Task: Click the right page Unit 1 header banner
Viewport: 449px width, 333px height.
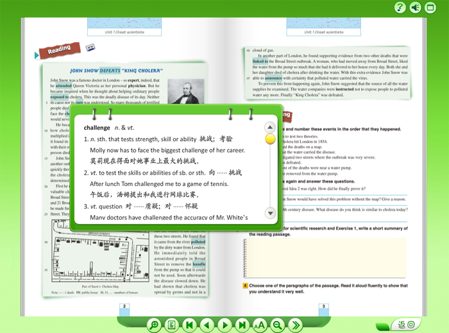Action: 323,27
